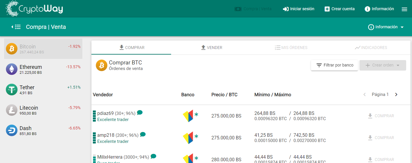Image resolution: width=412 pixels, height=163 pixels.
Task: Open the Crear orden dropdown button
Action: tap(383, 65)
